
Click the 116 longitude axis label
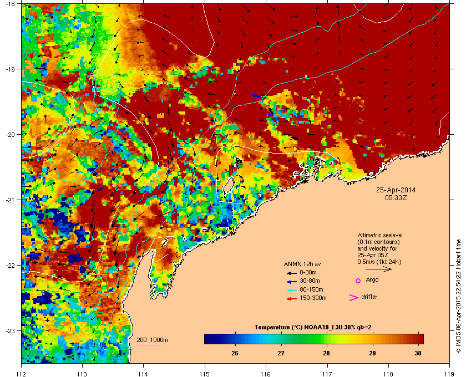coord(266,374)
